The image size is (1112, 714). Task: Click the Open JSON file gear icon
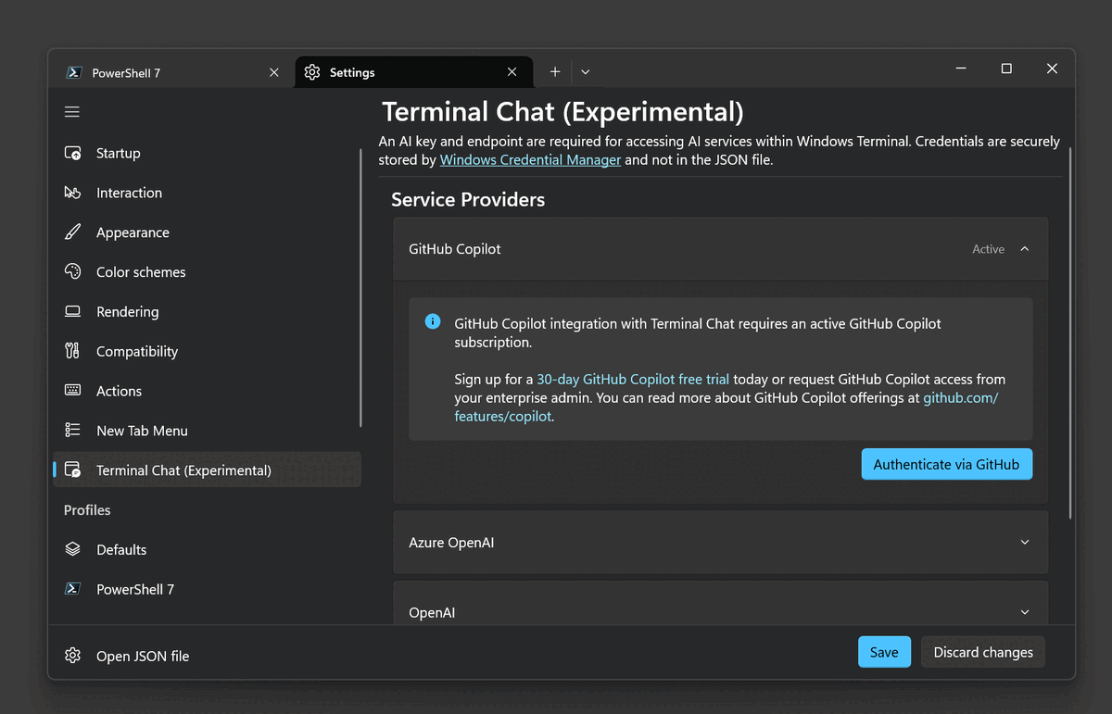(72, 656)
